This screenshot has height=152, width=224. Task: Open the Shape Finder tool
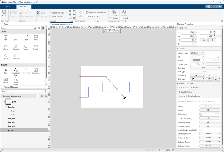[x=16, y=81]
